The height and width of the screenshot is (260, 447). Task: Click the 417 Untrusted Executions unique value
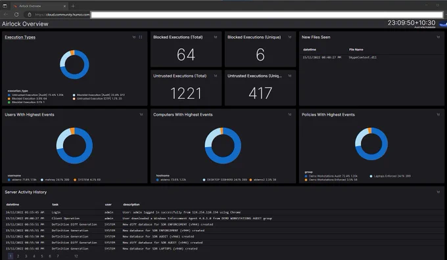point(260,93)
